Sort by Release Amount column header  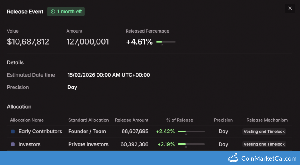[x=132, y=120]
